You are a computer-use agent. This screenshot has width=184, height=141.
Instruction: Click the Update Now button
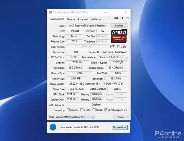[120, 127]
